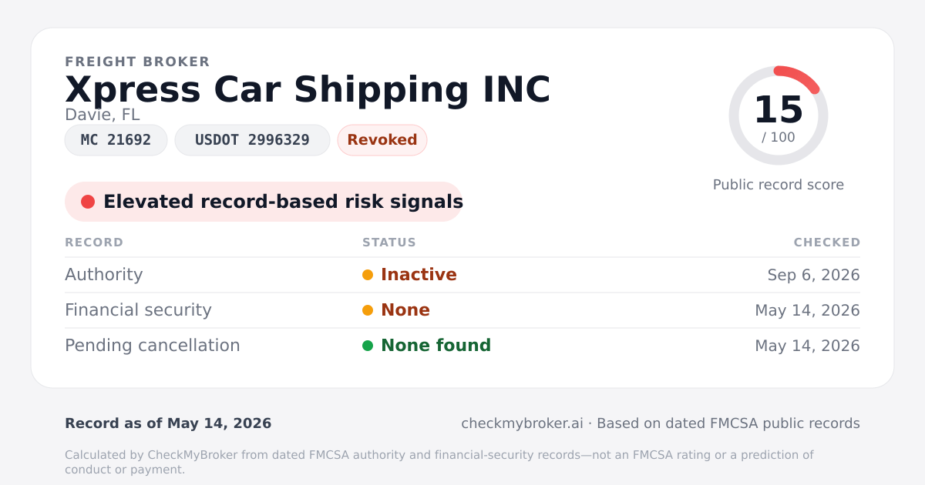Select the Financial security record row
Image resolution: width=925 pixels, height=485 pixels.
click(x=462, y=310)
